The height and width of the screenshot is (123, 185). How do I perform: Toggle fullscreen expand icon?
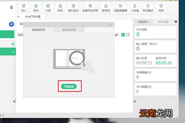pos(128,35)
